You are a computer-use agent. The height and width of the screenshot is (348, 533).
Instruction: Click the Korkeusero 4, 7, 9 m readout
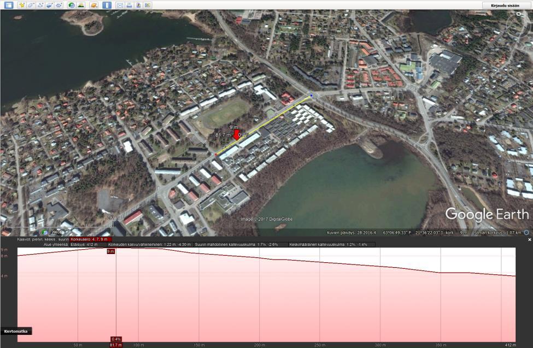[x=90, y=239]
